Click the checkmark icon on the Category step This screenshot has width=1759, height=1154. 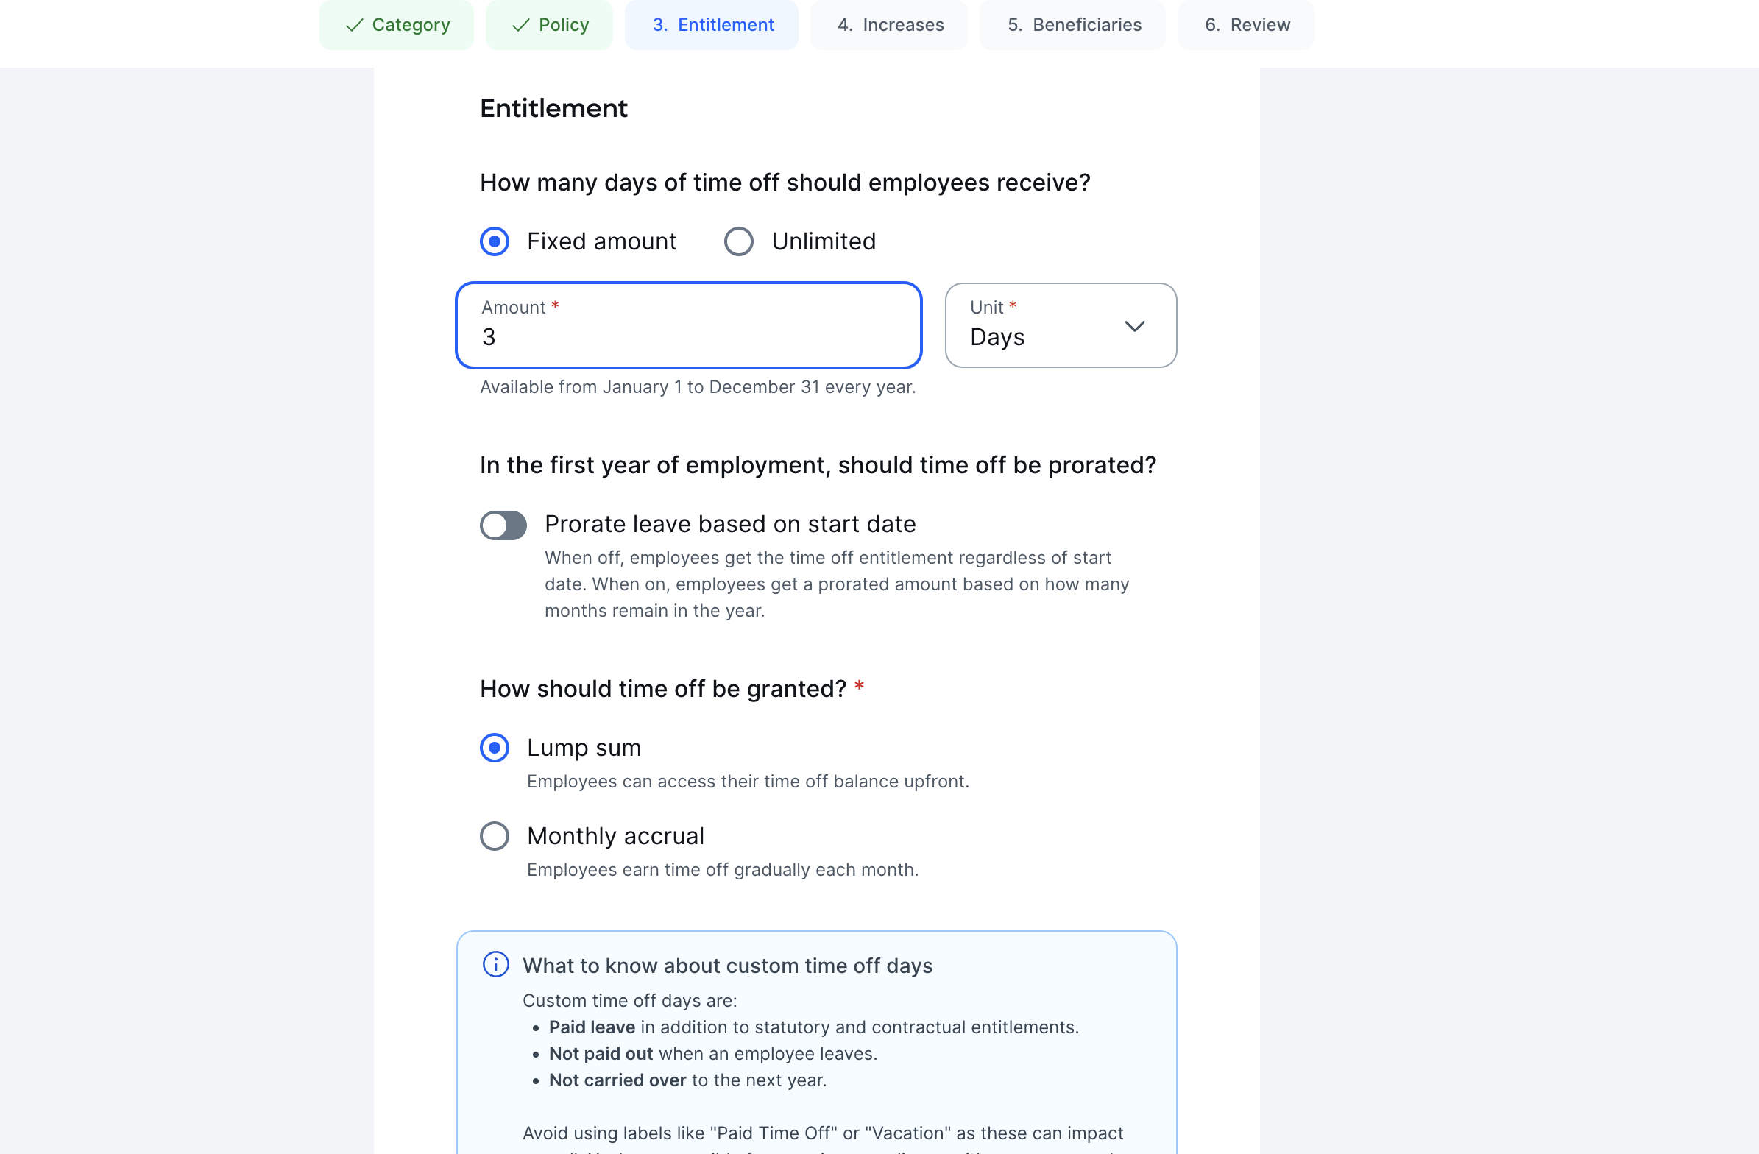tap(354, 25)
